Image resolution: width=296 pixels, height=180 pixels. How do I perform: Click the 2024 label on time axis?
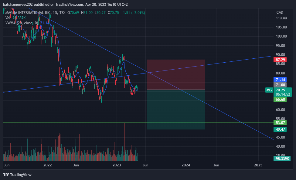pyautogui.click(x=186, y=165)
